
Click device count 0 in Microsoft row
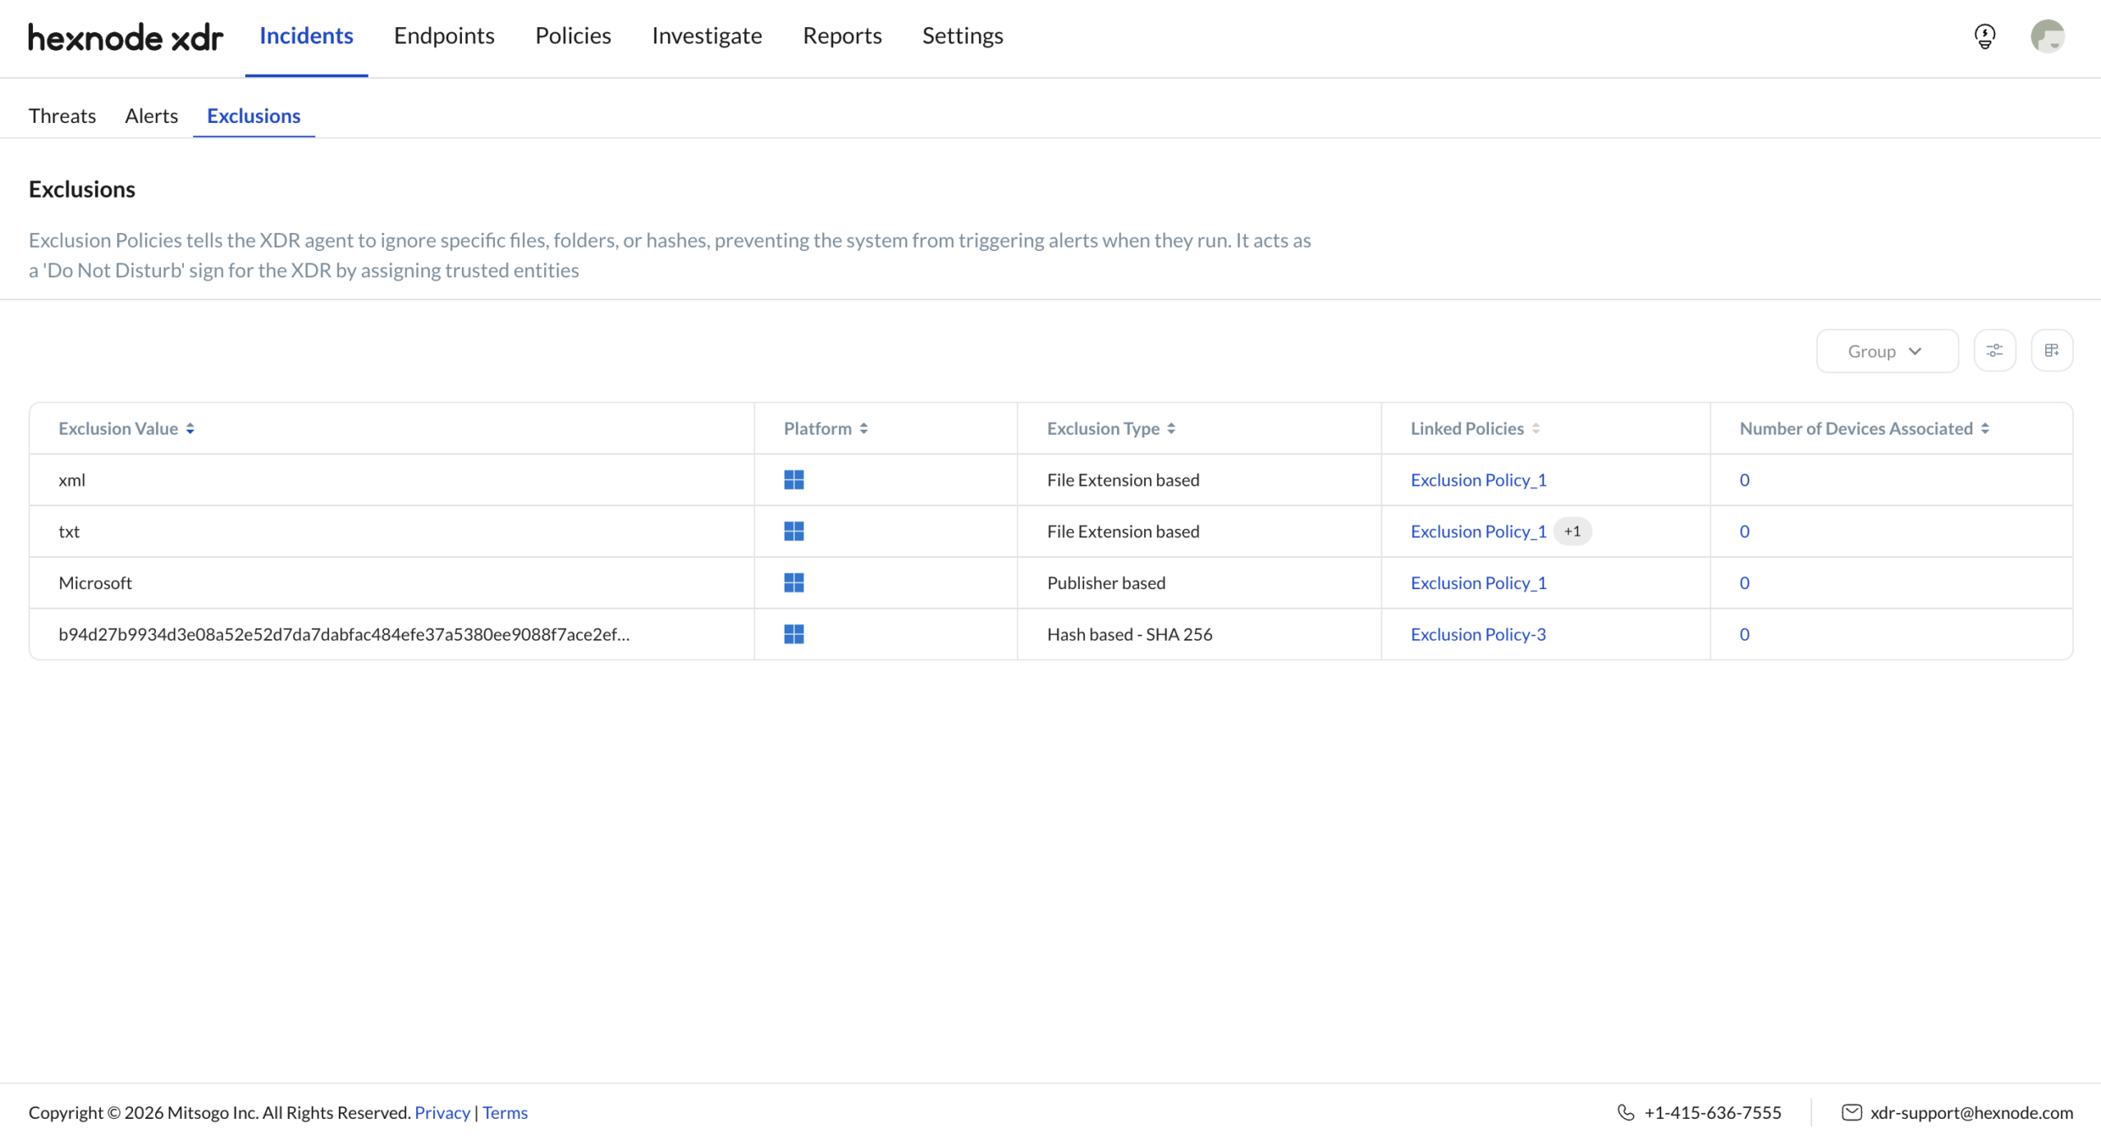pos(1744,583)
